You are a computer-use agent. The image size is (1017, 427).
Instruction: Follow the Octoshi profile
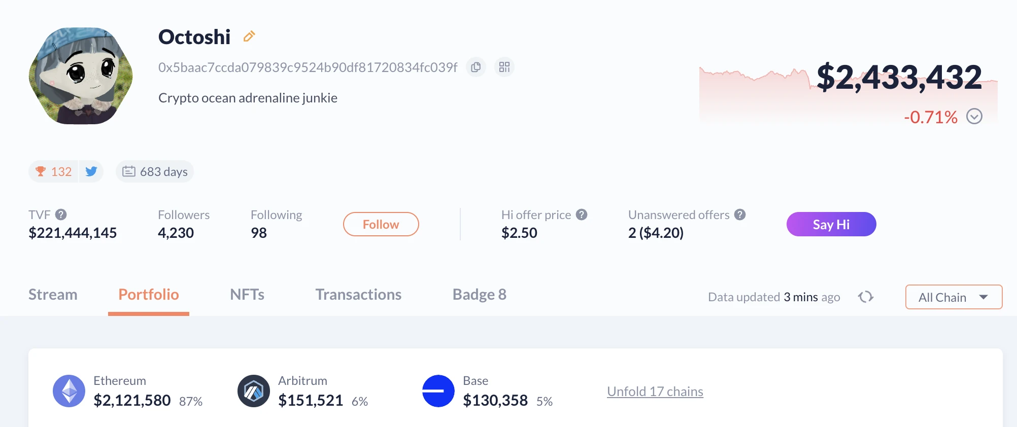[x=381, y=224]
